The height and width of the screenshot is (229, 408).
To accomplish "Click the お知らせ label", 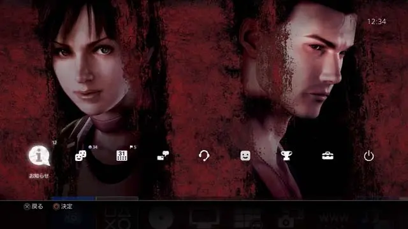I will pos(39,176).
